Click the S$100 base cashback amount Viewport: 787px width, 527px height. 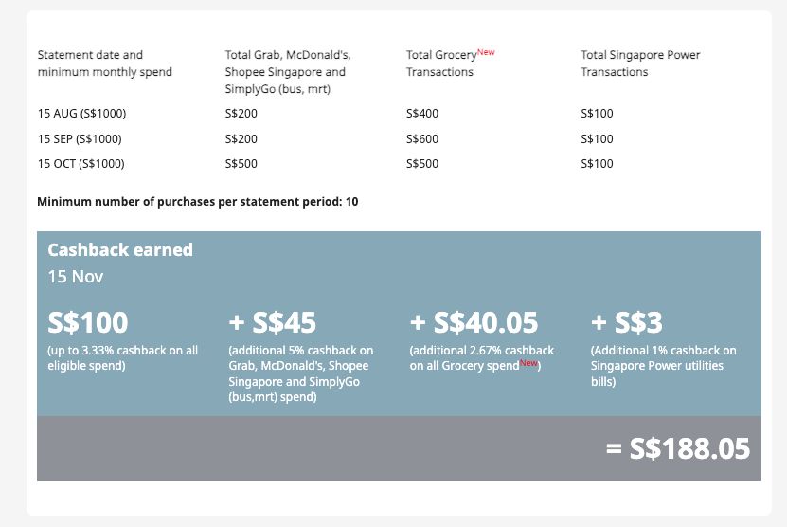click(88, 322)
